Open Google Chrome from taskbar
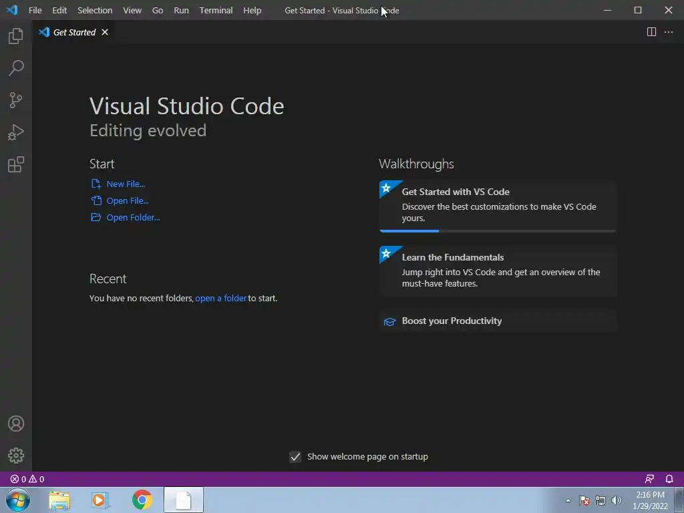 pos(142,500)
